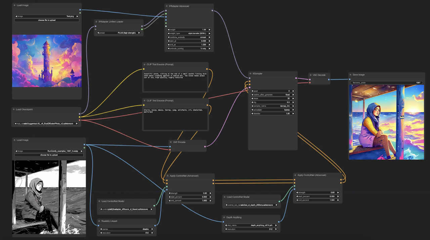Collapse the Save Image node via title dot
This screenshot has height=240, width=430.
pyautogui.click(x=351, y=75)
